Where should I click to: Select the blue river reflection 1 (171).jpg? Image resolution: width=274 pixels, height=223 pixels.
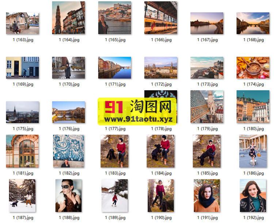(x=115, y=68)
